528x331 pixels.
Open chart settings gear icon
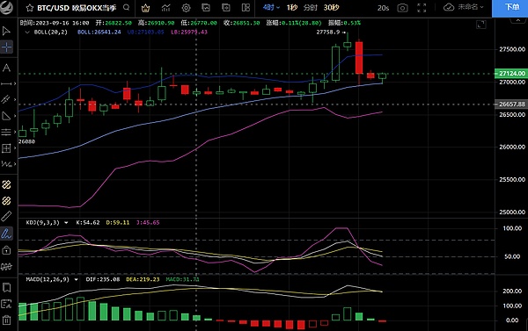(x=186, y=8)
